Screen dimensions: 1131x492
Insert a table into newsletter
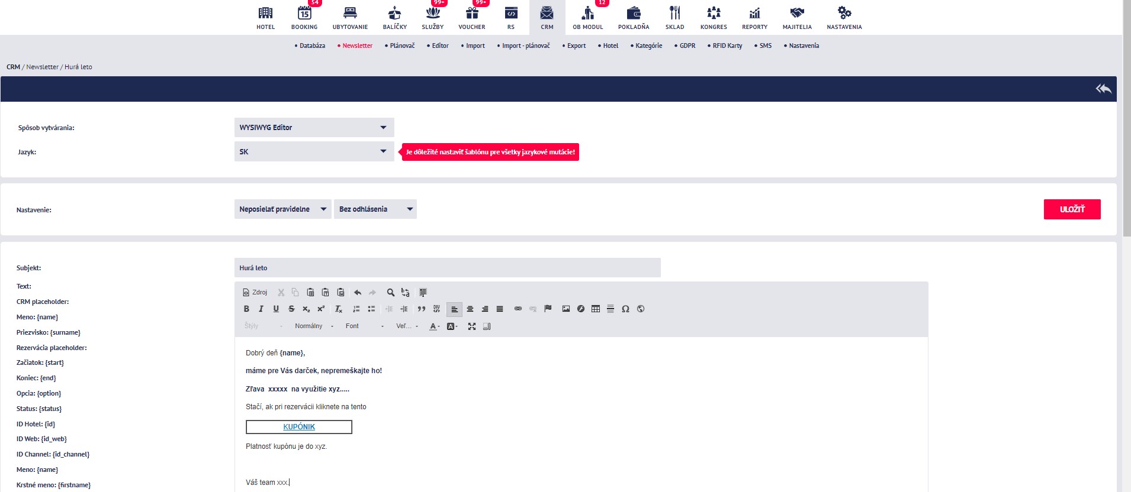(596, 309)
